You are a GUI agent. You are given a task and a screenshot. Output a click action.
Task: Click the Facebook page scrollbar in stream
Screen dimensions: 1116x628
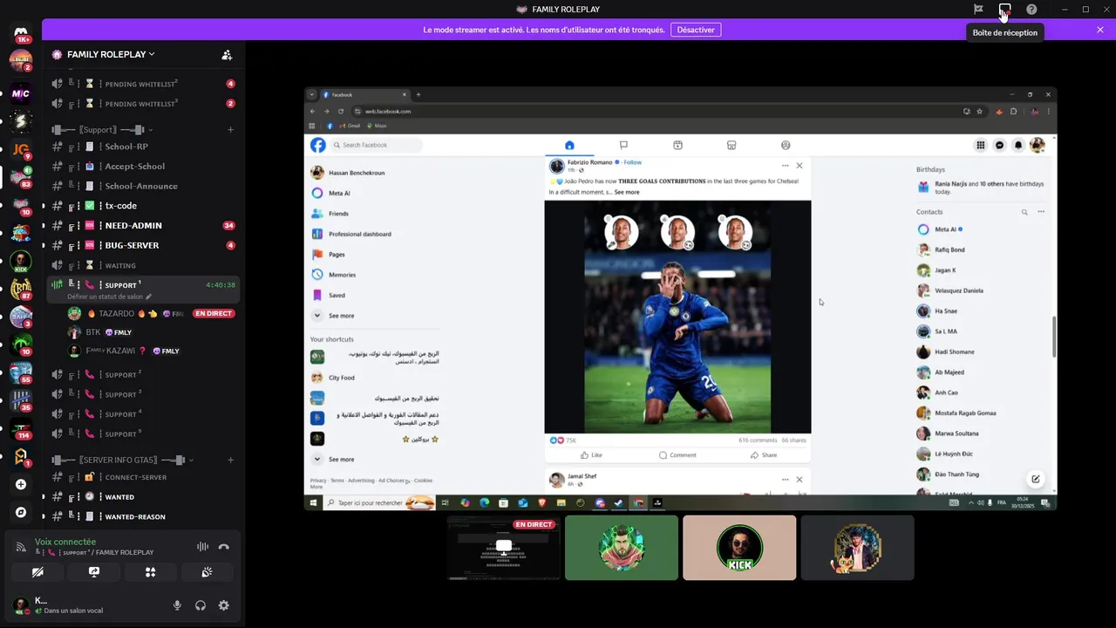pos(1053,337)
